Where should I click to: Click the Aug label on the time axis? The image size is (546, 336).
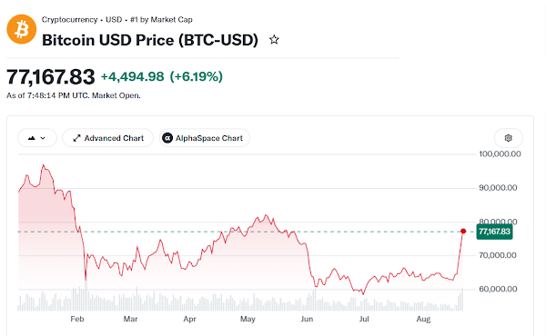click(x=423, y=319)
